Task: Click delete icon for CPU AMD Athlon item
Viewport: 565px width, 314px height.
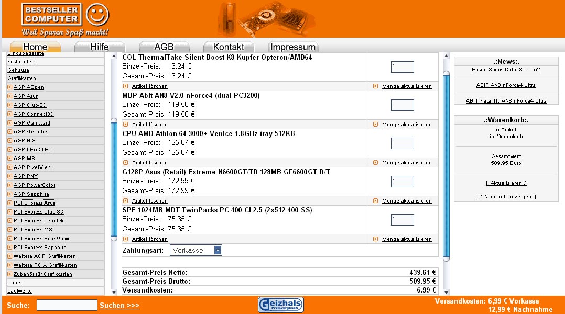Action: click(x=125, y=163)
